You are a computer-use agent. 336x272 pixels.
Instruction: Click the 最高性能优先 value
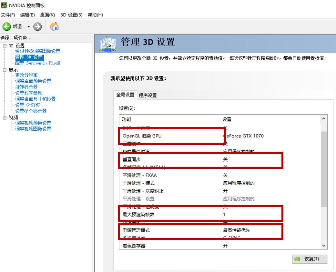pos(237,230)
